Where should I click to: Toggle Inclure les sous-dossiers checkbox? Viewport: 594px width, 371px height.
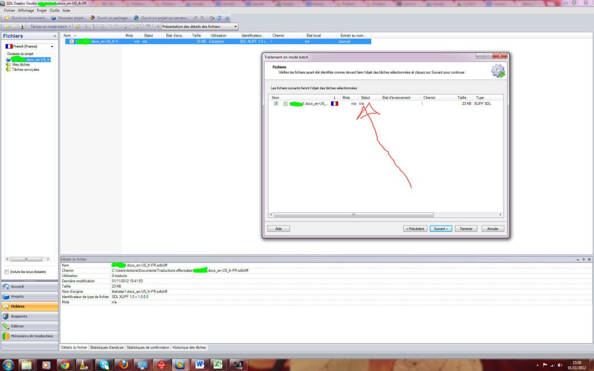click(6, 272)
